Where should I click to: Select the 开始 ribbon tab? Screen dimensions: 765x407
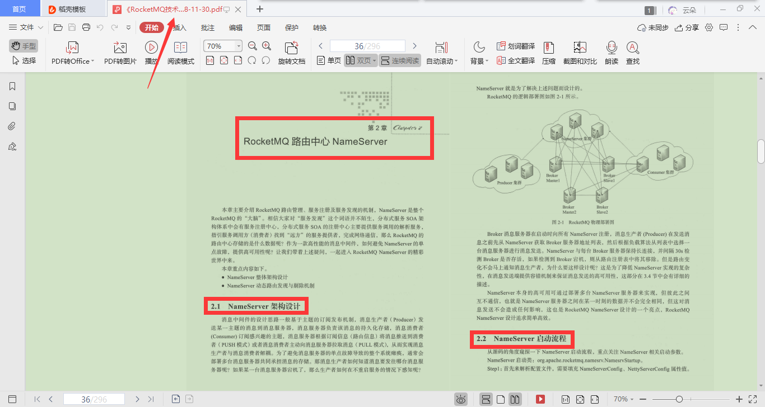tap(152, 27)
